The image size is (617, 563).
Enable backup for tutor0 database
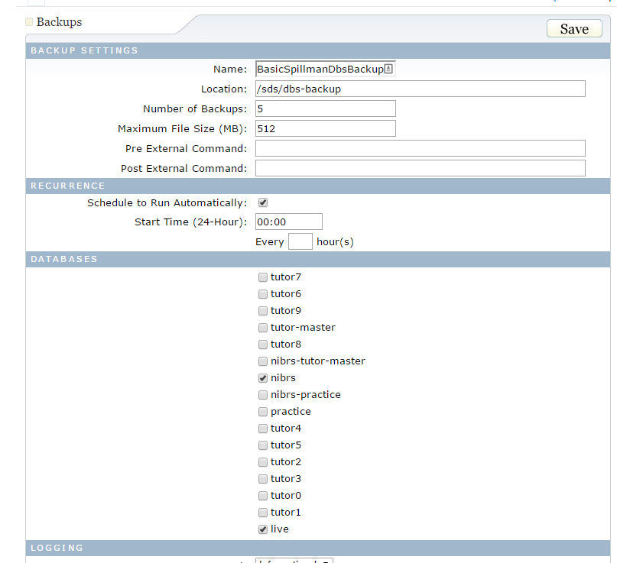coord(263,496)
